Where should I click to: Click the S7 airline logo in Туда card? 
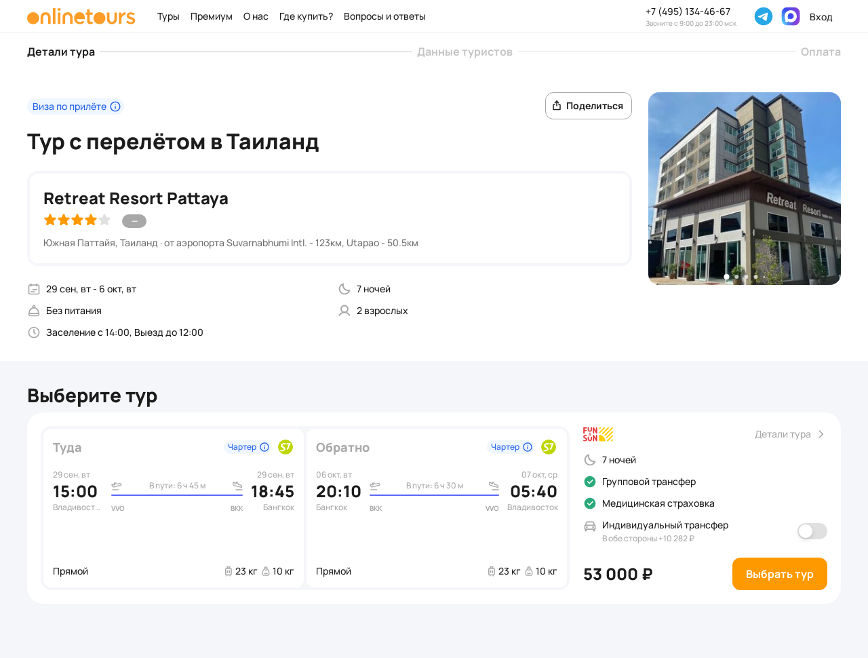pyautogui.click(x=285, y=447)
